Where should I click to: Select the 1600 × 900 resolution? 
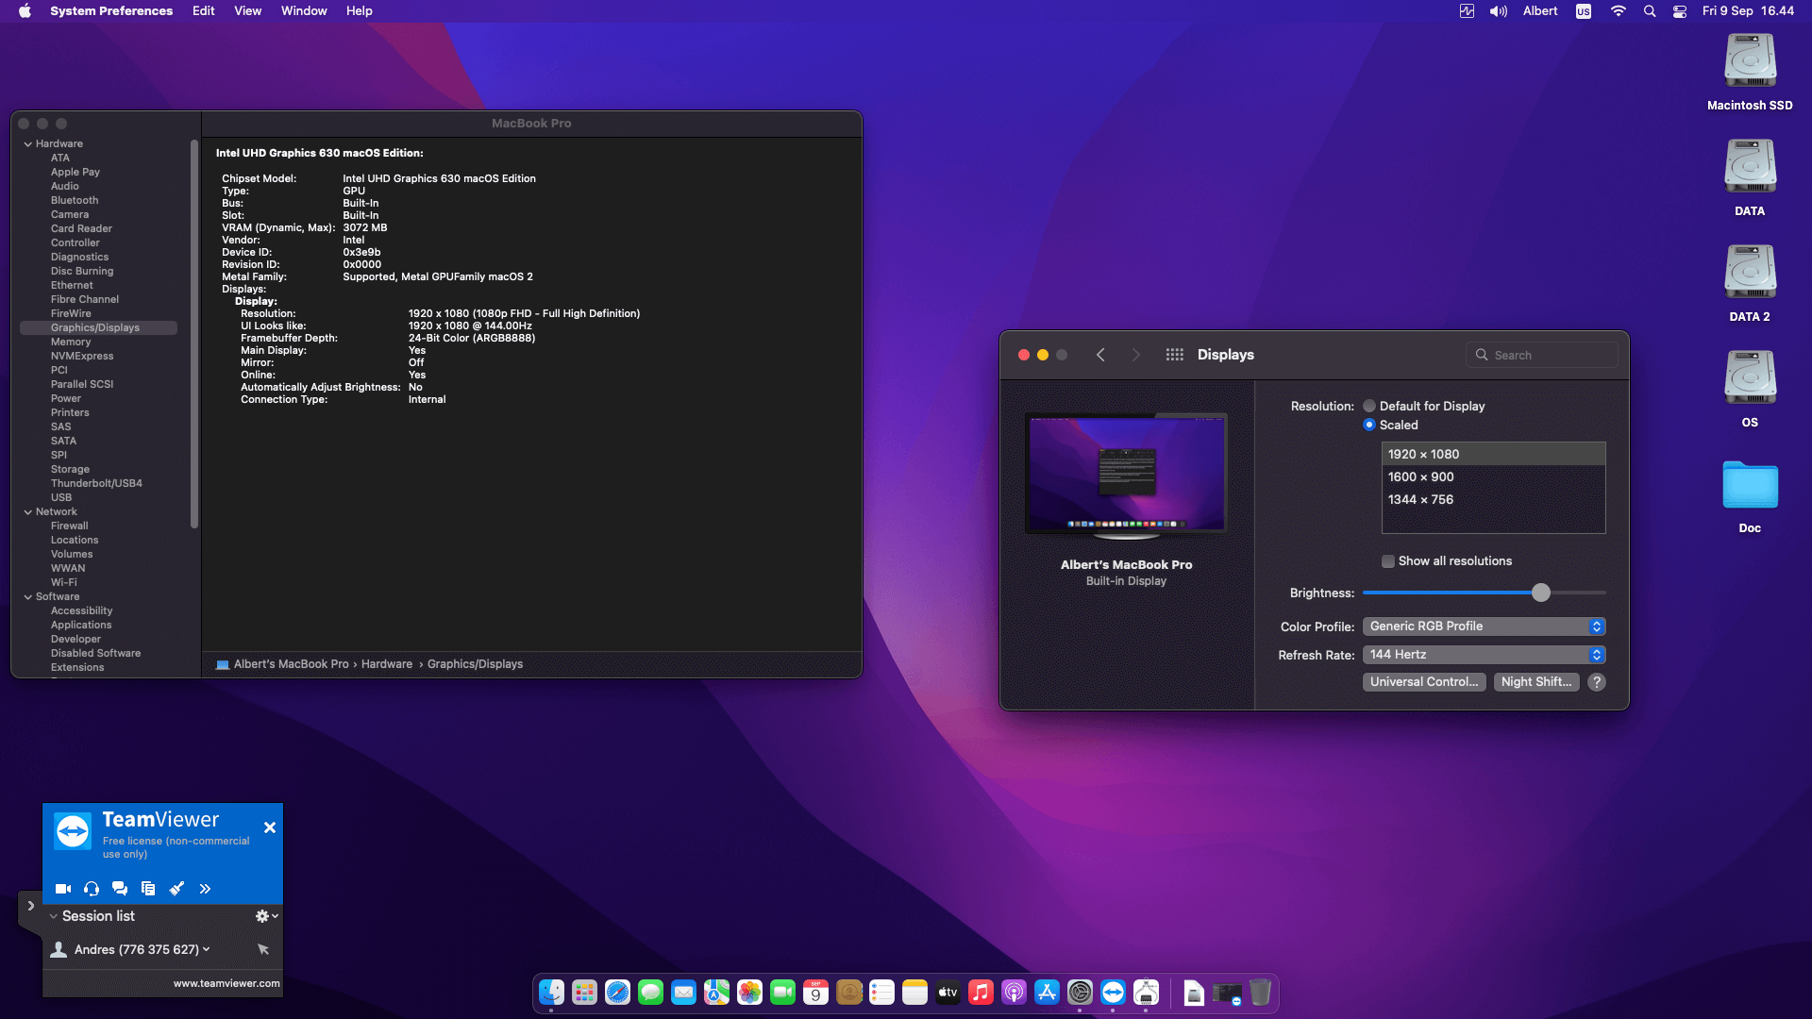1422,476
